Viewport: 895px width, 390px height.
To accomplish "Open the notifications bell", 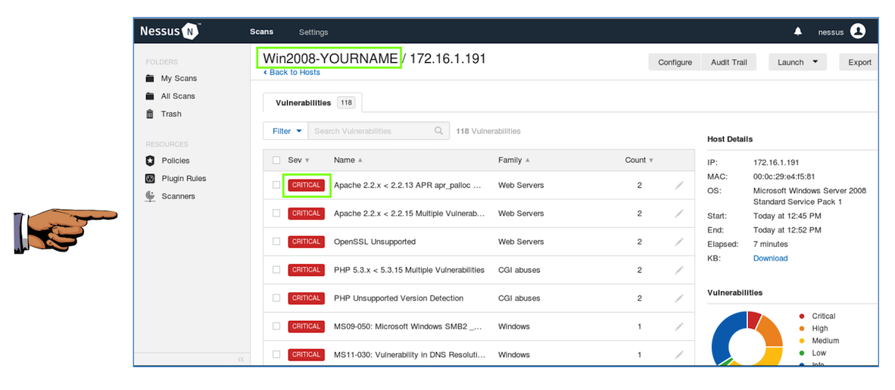I will click(798, 31).
